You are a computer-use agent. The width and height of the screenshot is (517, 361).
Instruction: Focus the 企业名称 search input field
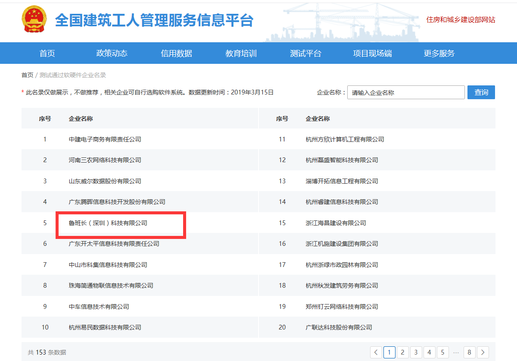coord(406,92)
